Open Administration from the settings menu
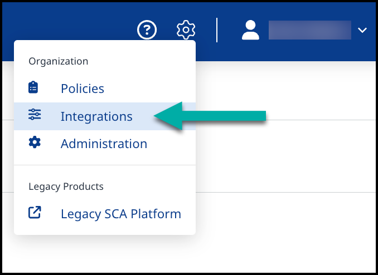This screenshot has width=378, height=275. [x=104, y=144]
